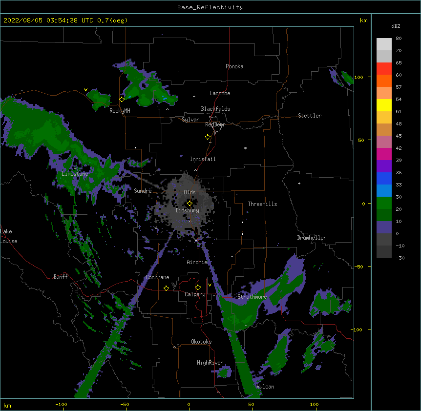Click the Banff label
This screenshot has height=411, width=421.
click(x=61, y=277)
